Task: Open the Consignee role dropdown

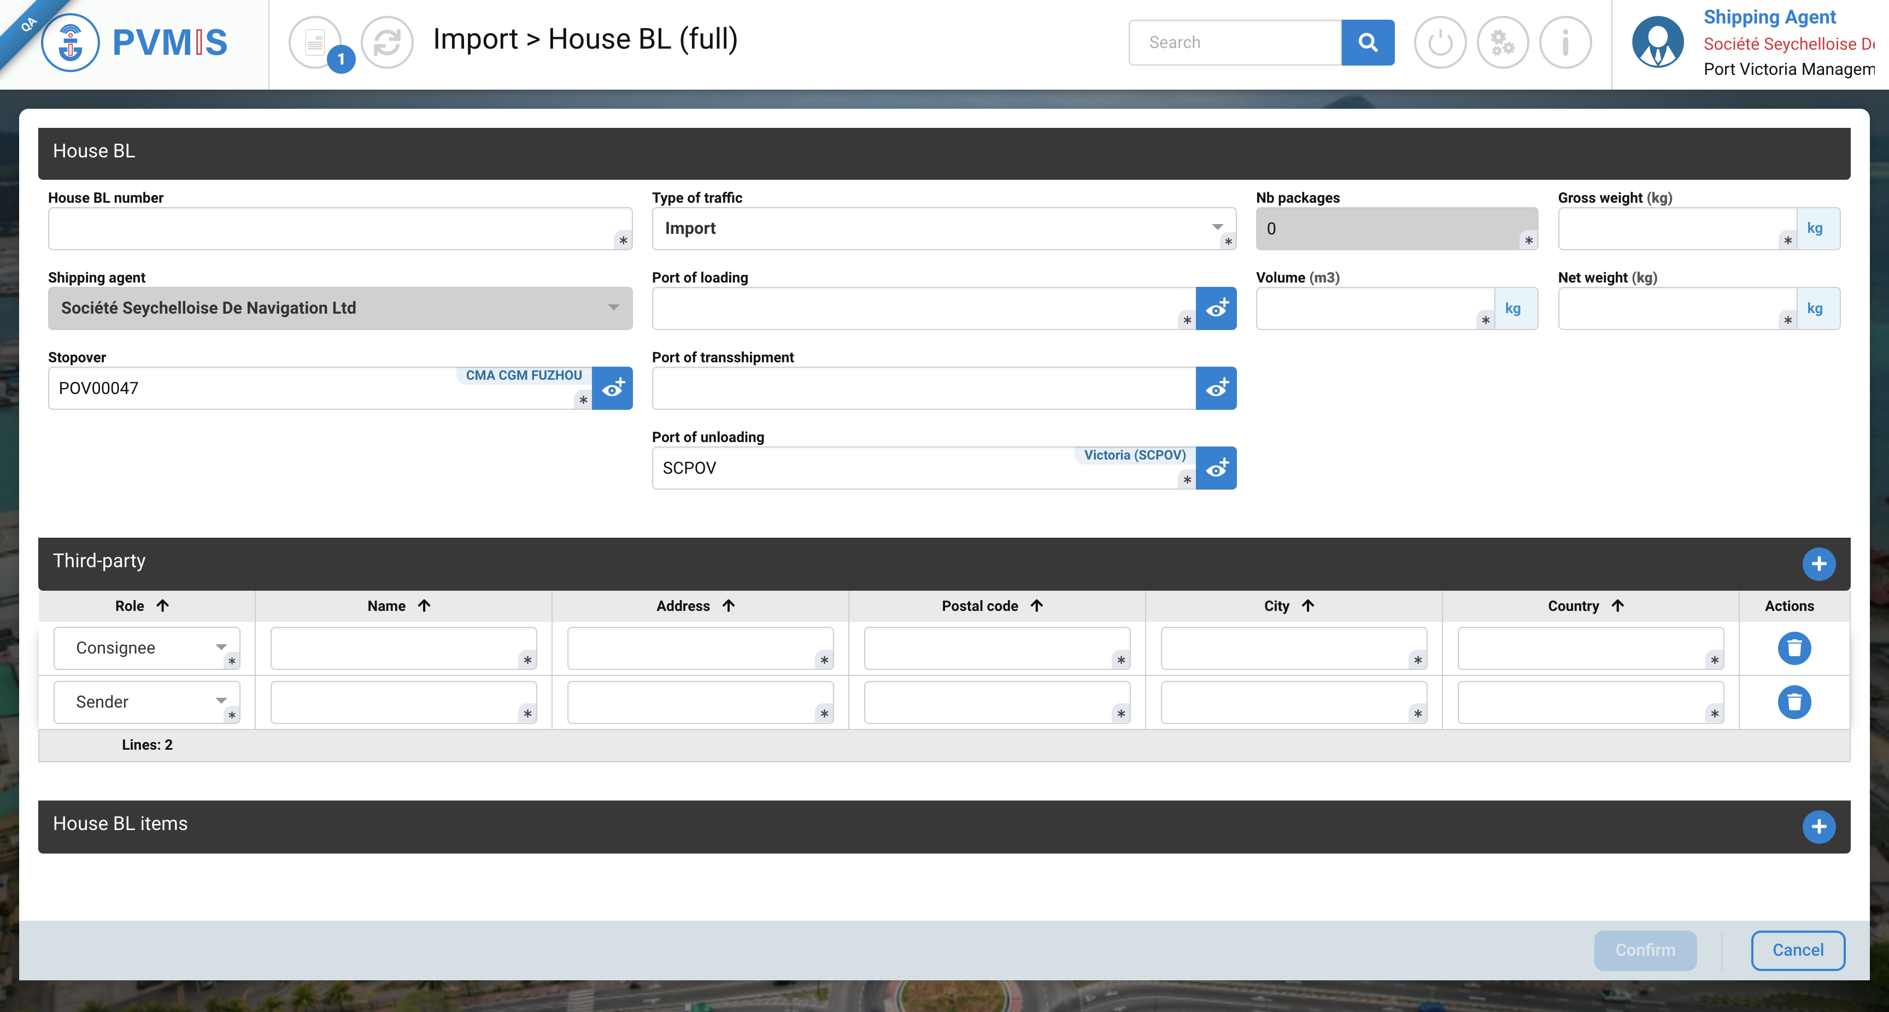Action: (x=146, y=648)
